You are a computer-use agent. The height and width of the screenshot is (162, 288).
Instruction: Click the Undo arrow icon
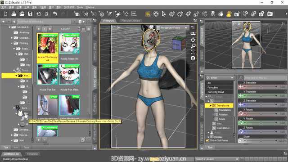coord(55,14)
